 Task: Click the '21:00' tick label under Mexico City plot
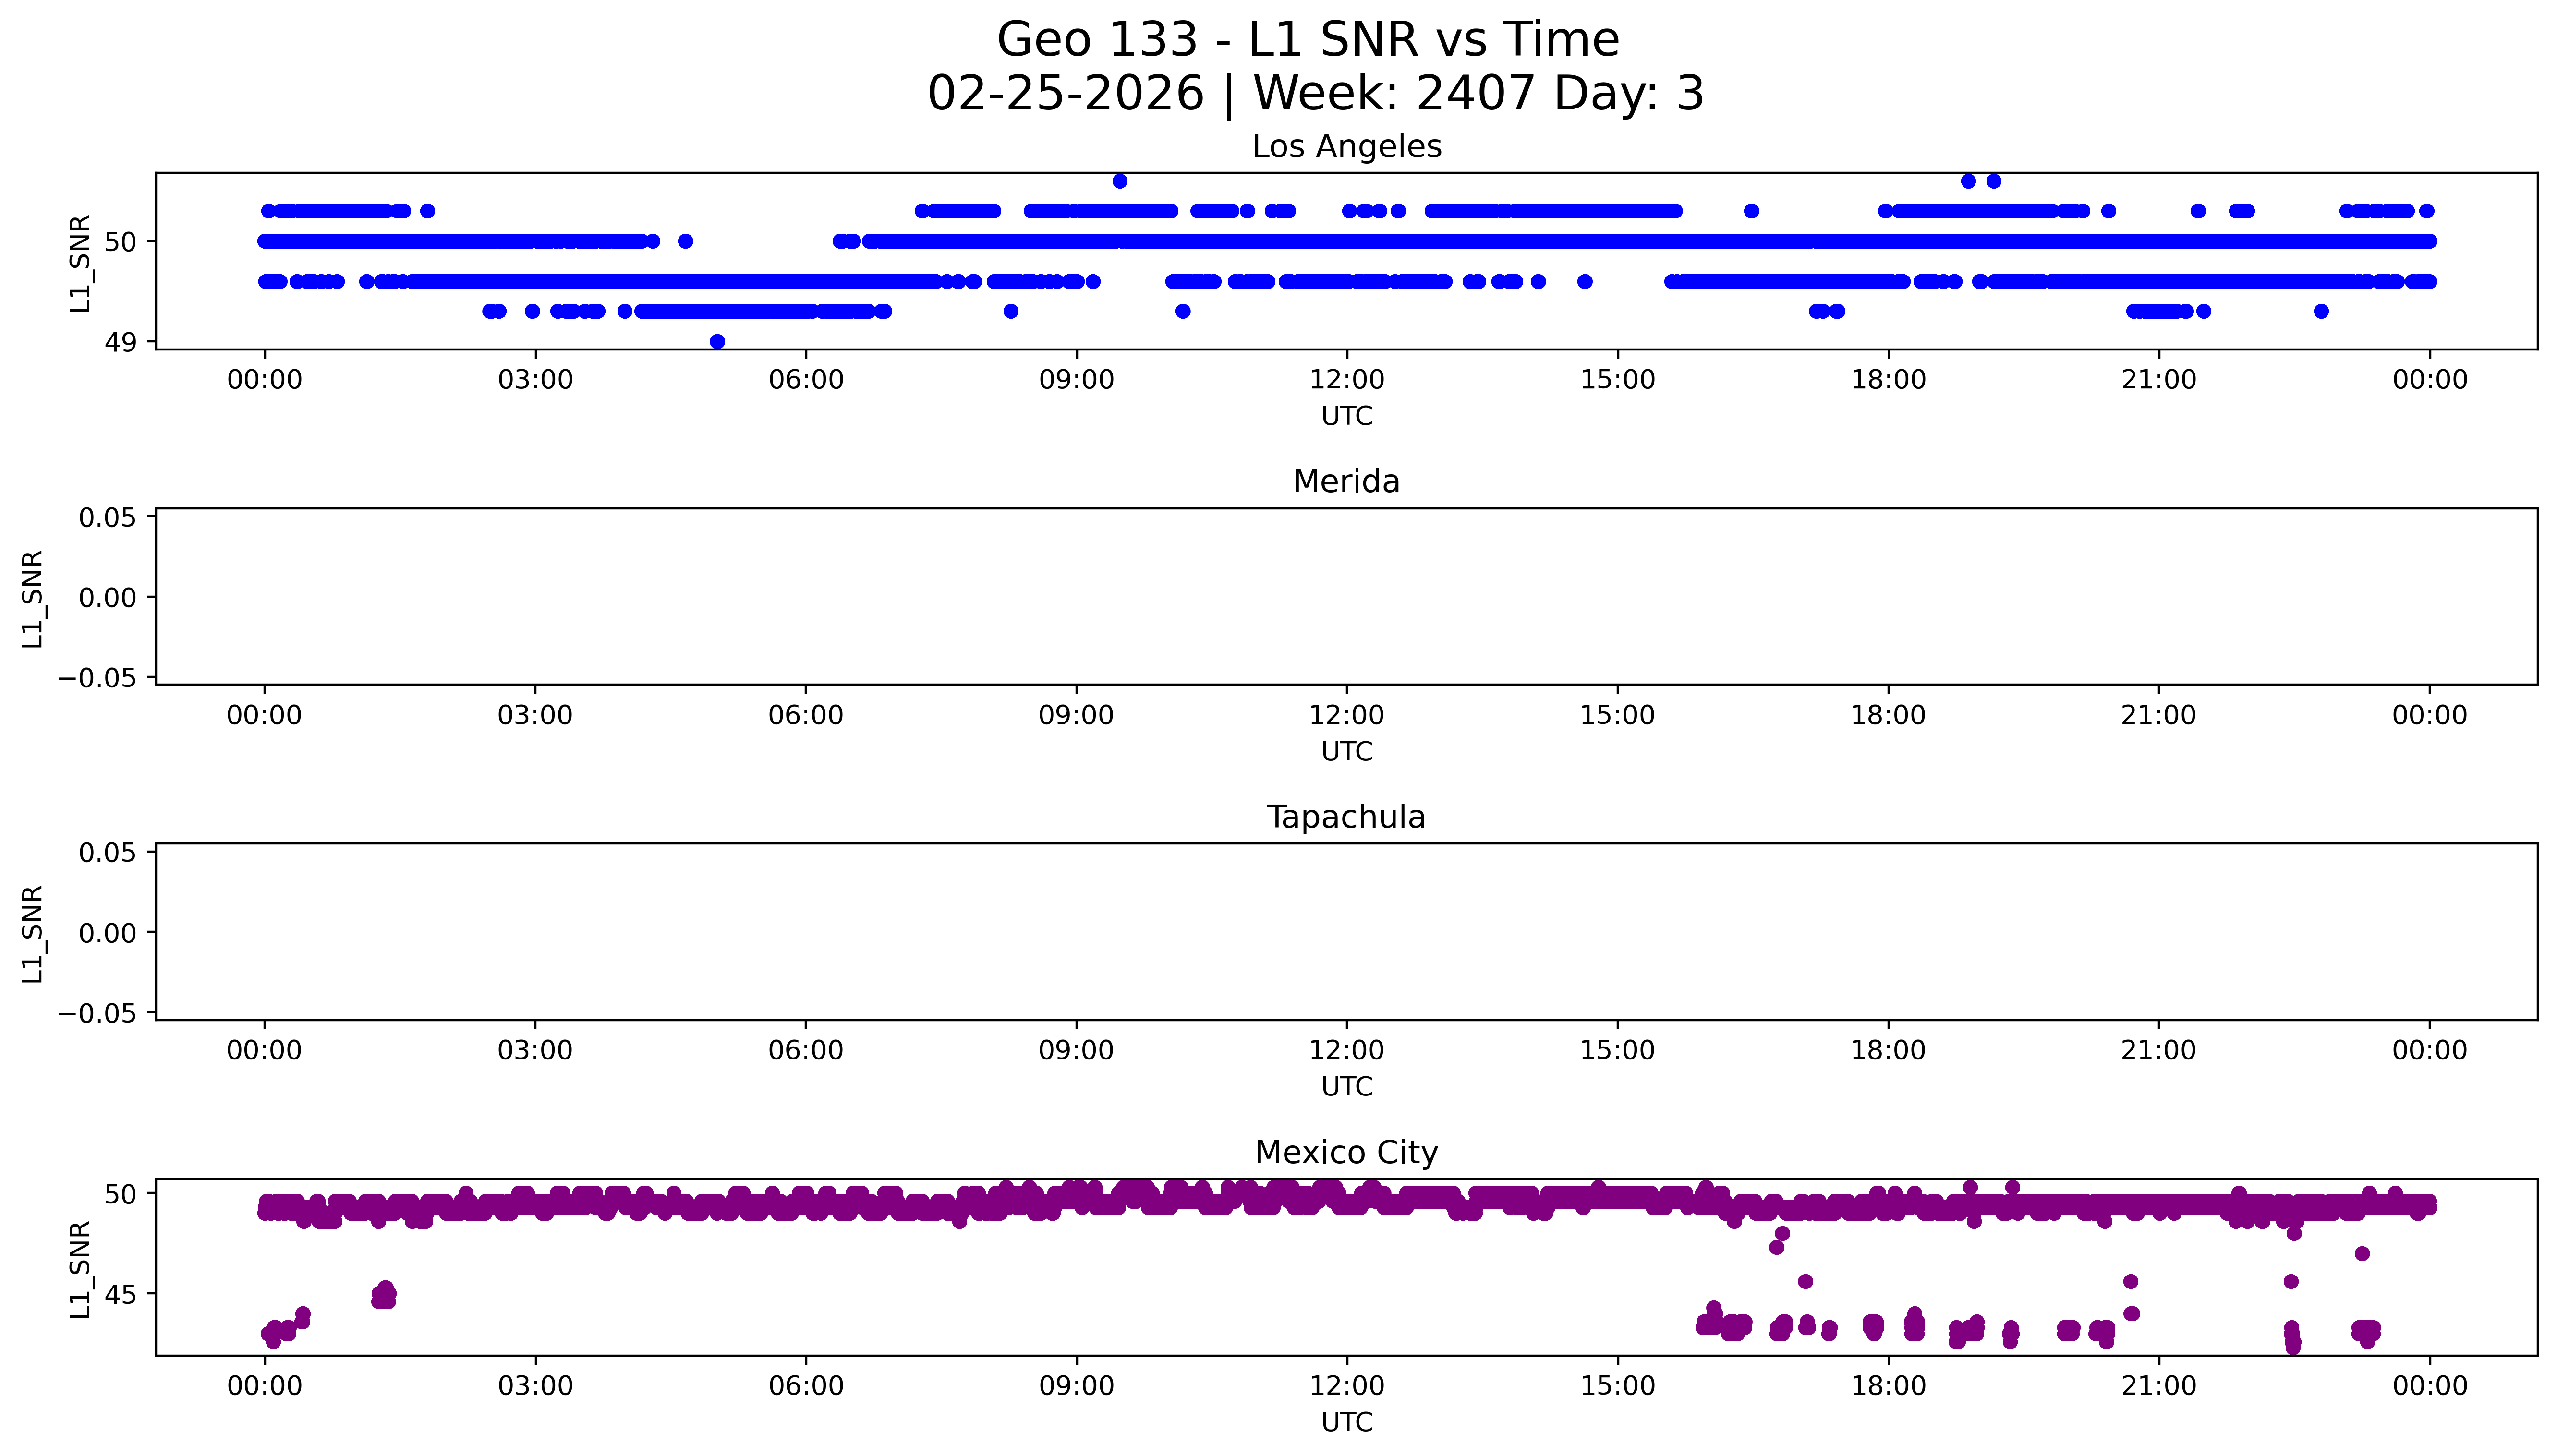[x=2158, y=1386]
